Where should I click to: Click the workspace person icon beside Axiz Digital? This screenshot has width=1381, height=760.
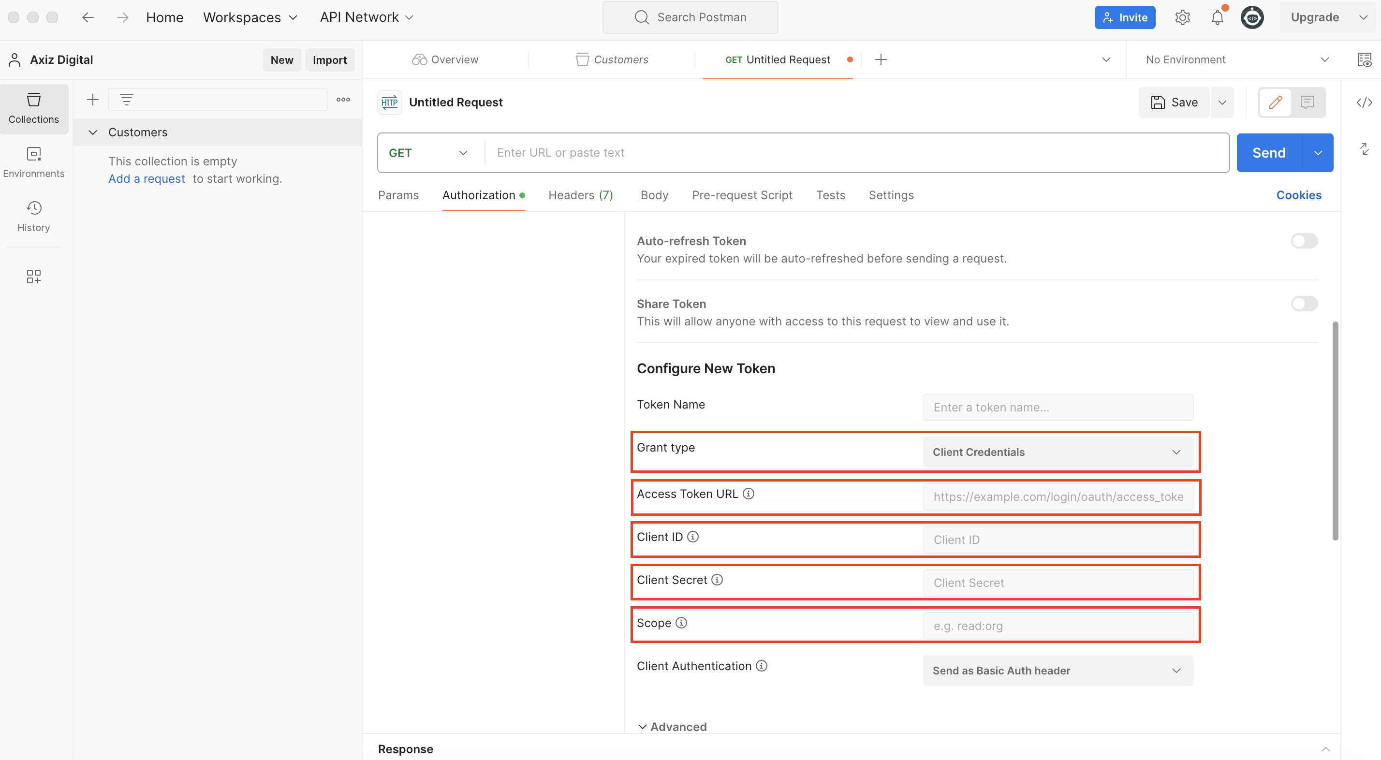(15, 59)
